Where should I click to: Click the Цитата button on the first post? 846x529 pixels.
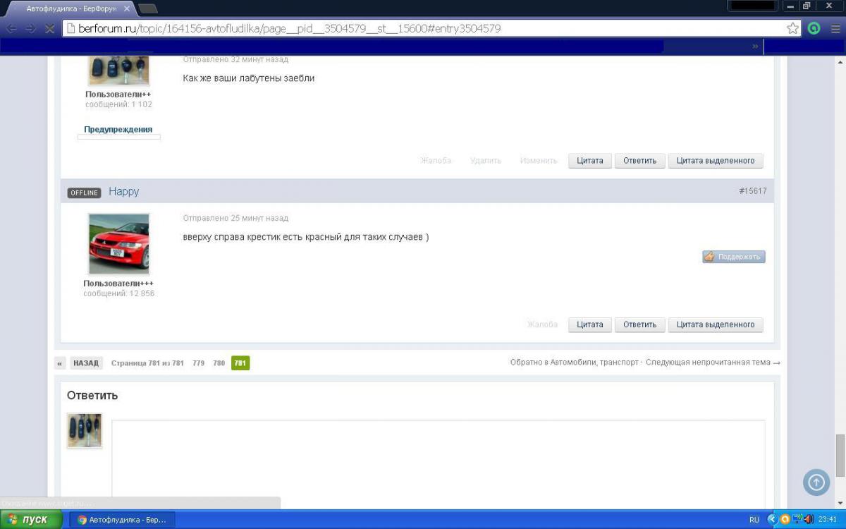click(x=589, y=161)
